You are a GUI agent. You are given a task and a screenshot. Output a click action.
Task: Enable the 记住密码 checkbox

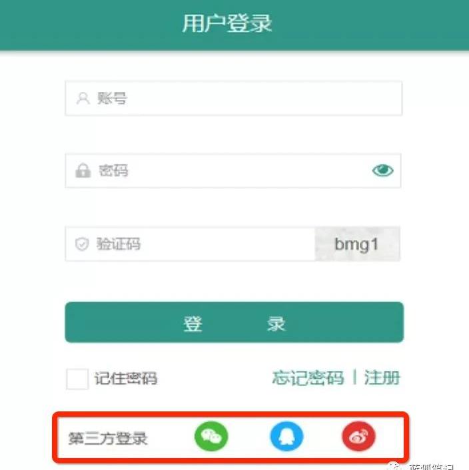pos(77,379)
